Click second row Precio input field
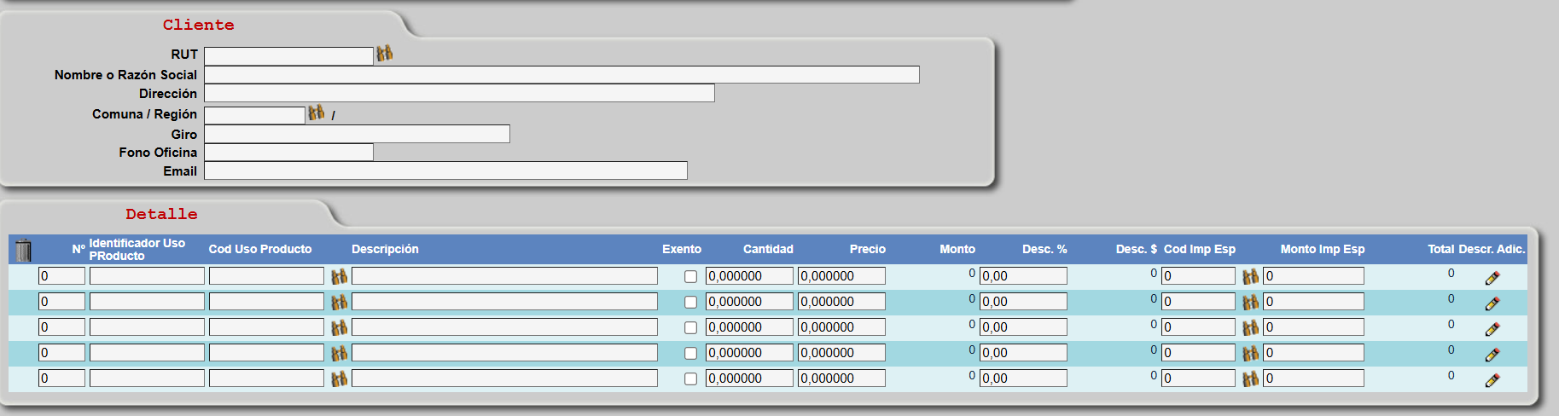Screen dimensions: 1559x416 [x=841, y=302]
